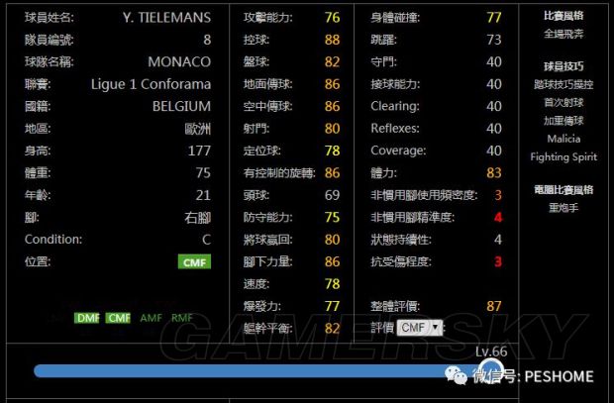Select the highlighted CMF badge in position row
Screen dimensions: 614x403
119,318
